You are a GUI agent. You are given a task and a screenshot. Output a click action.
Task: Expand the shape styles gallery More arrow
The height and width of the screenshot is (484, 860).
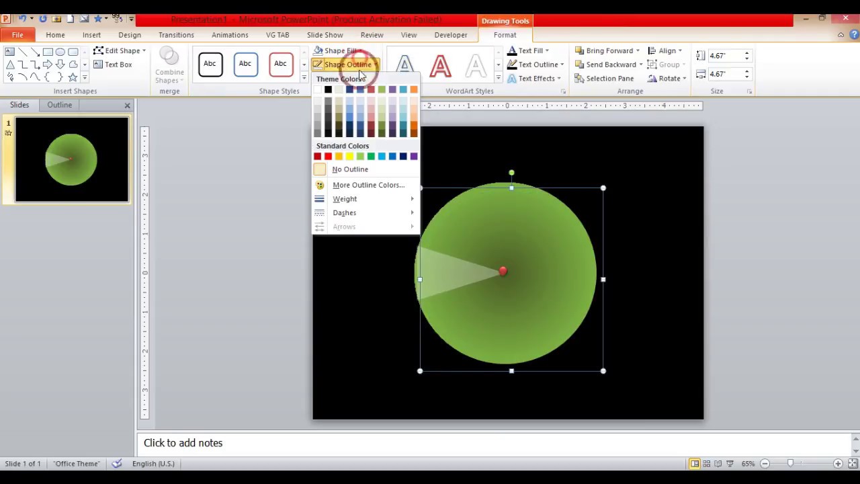pyautogui.click(x=304, y=78)
